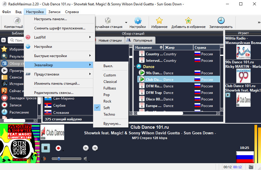Open the Записи menu
This screenshot has height=170, width=261.
[54, 12]
